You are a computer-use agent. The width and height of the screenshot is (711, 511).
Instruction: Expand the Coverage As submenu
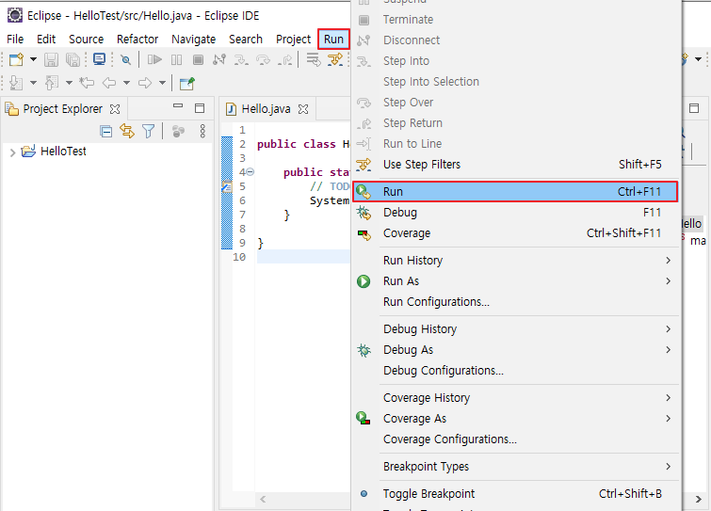[515, 419]
